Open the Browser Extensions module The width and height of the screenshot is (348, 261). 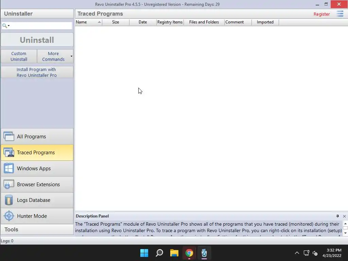pos(37,184)
